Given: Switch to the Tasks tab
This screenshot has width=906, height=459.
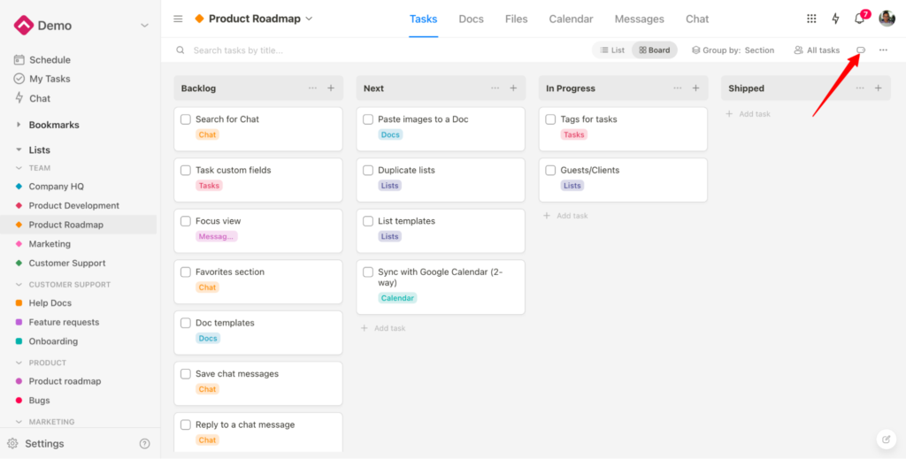Looking at the screenshot, I should point(424,19).
